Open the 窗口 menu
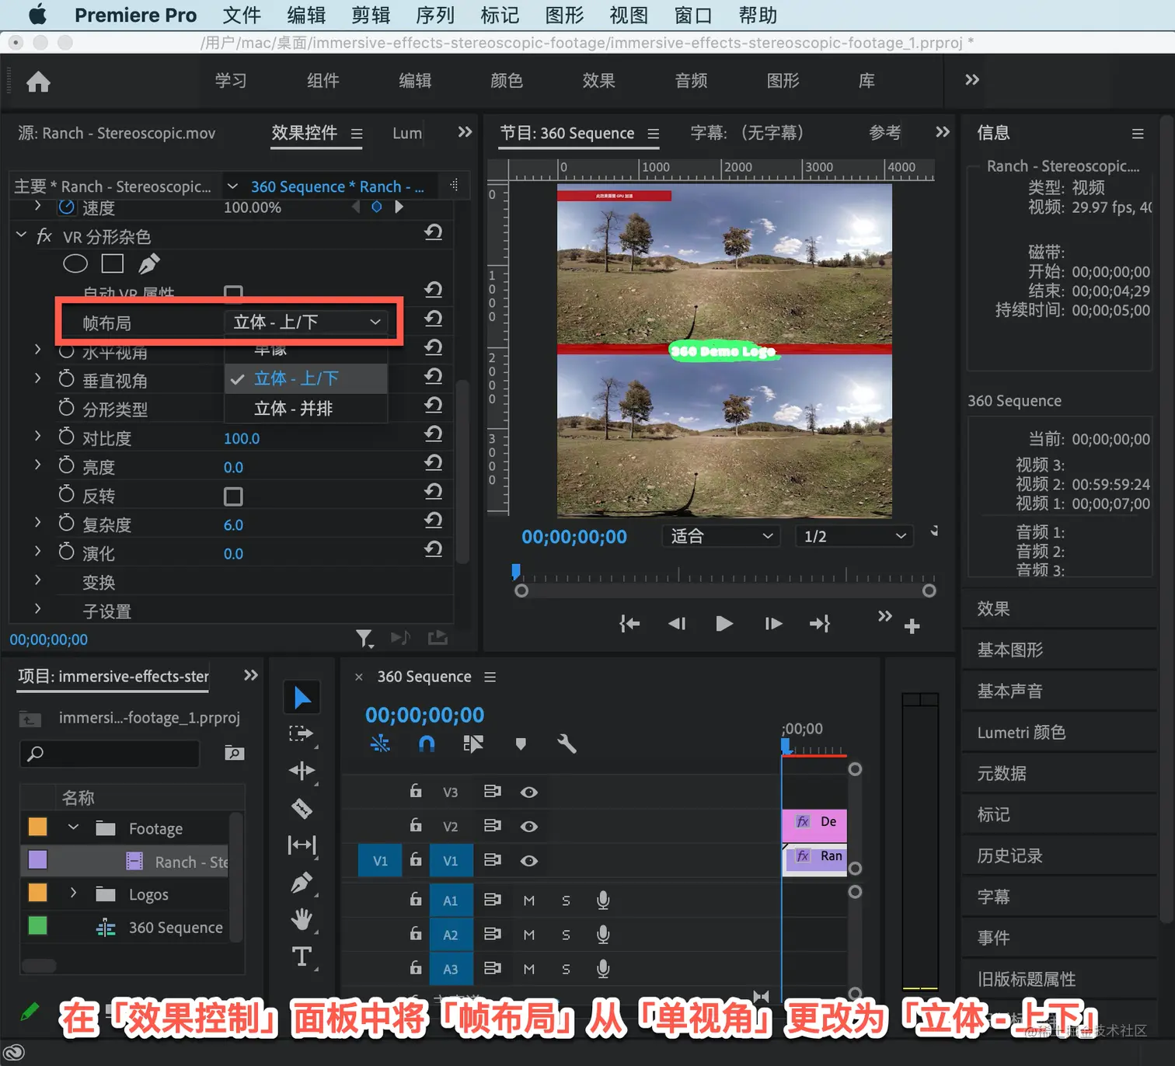The width and height of the screenshot is (1175, 1066). (x=692, y=15)
